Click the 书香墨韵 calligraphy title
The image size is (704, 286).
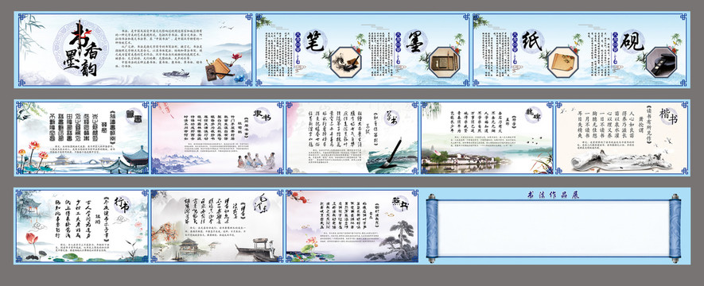tap(84, 48)
